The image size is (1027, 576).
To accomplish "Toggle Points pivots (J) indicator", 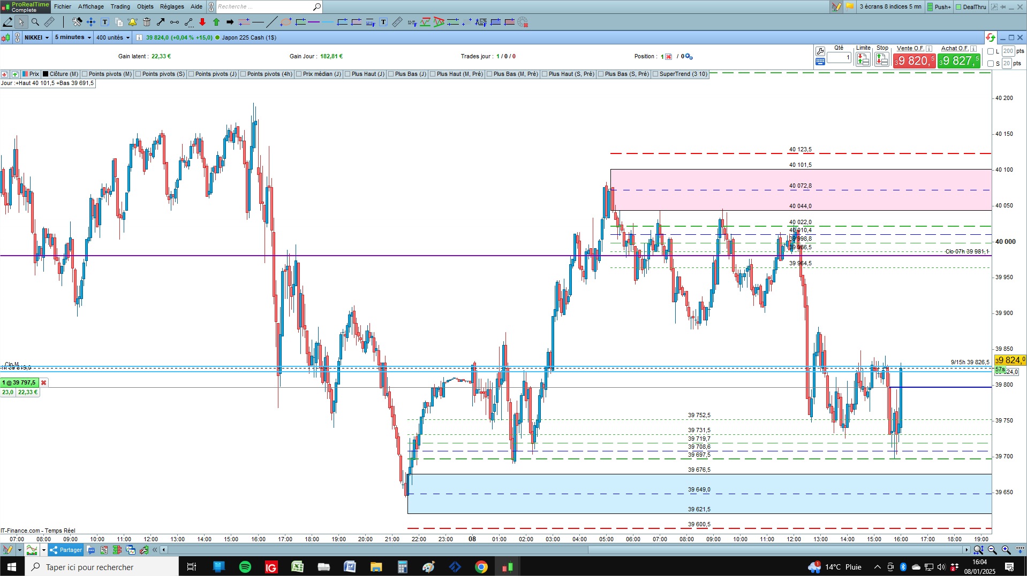I will 213,74.
